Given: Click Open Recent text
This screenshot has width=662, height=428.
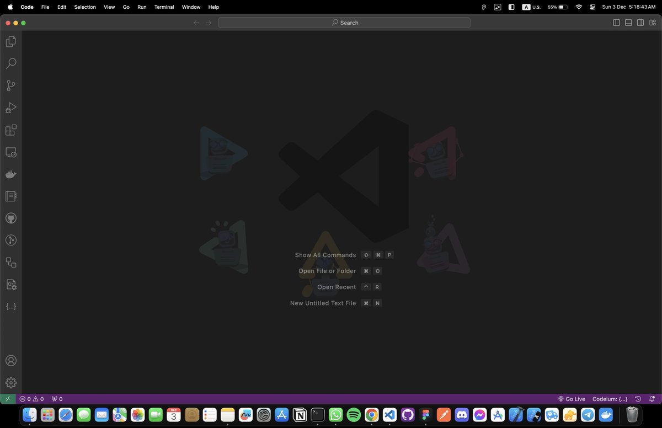Looking at the screenshot, I should [337, 287].
